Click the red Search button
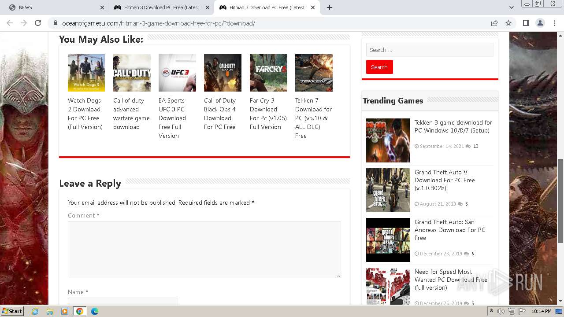The image size is (564, 317). click(379, 67)
